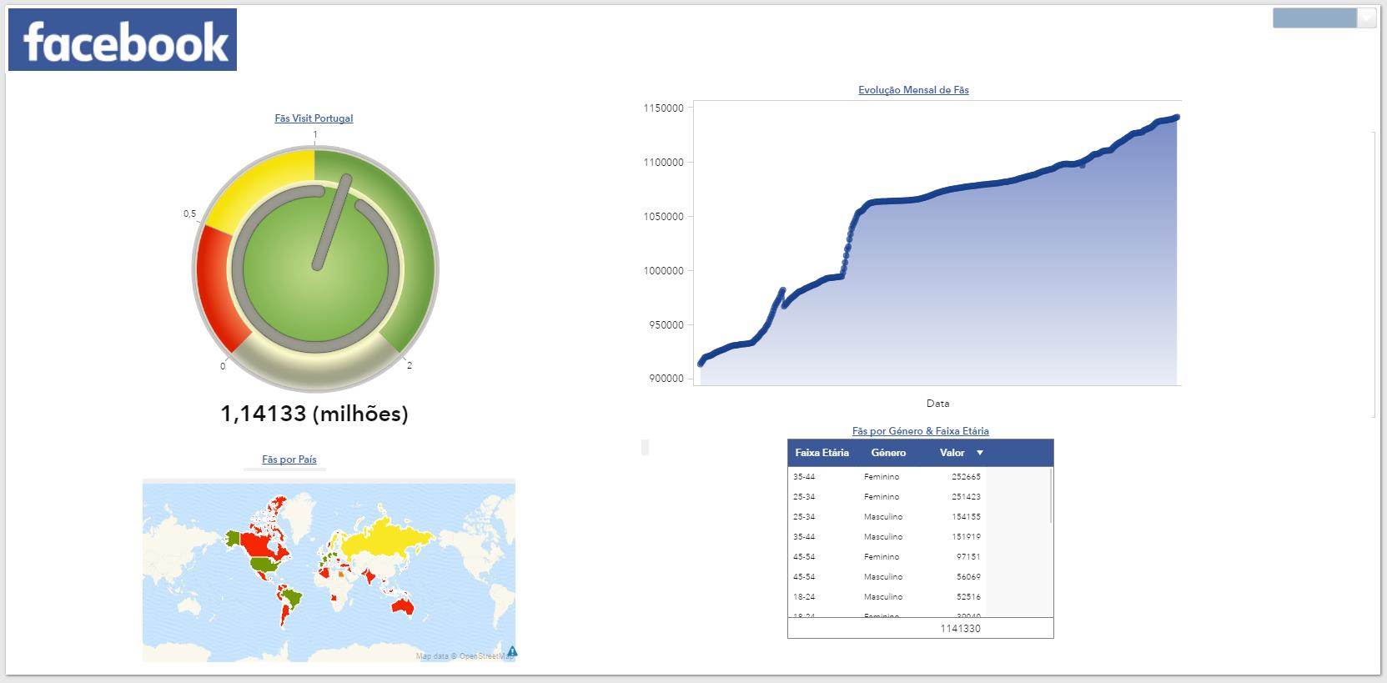This screenshot has height=683, width=1387.
Task: Select the 45-54 Masculino row
Action: coord(887,577)
